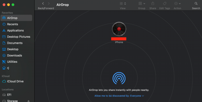Eject the Storage volume

click(x=29, y=101)
